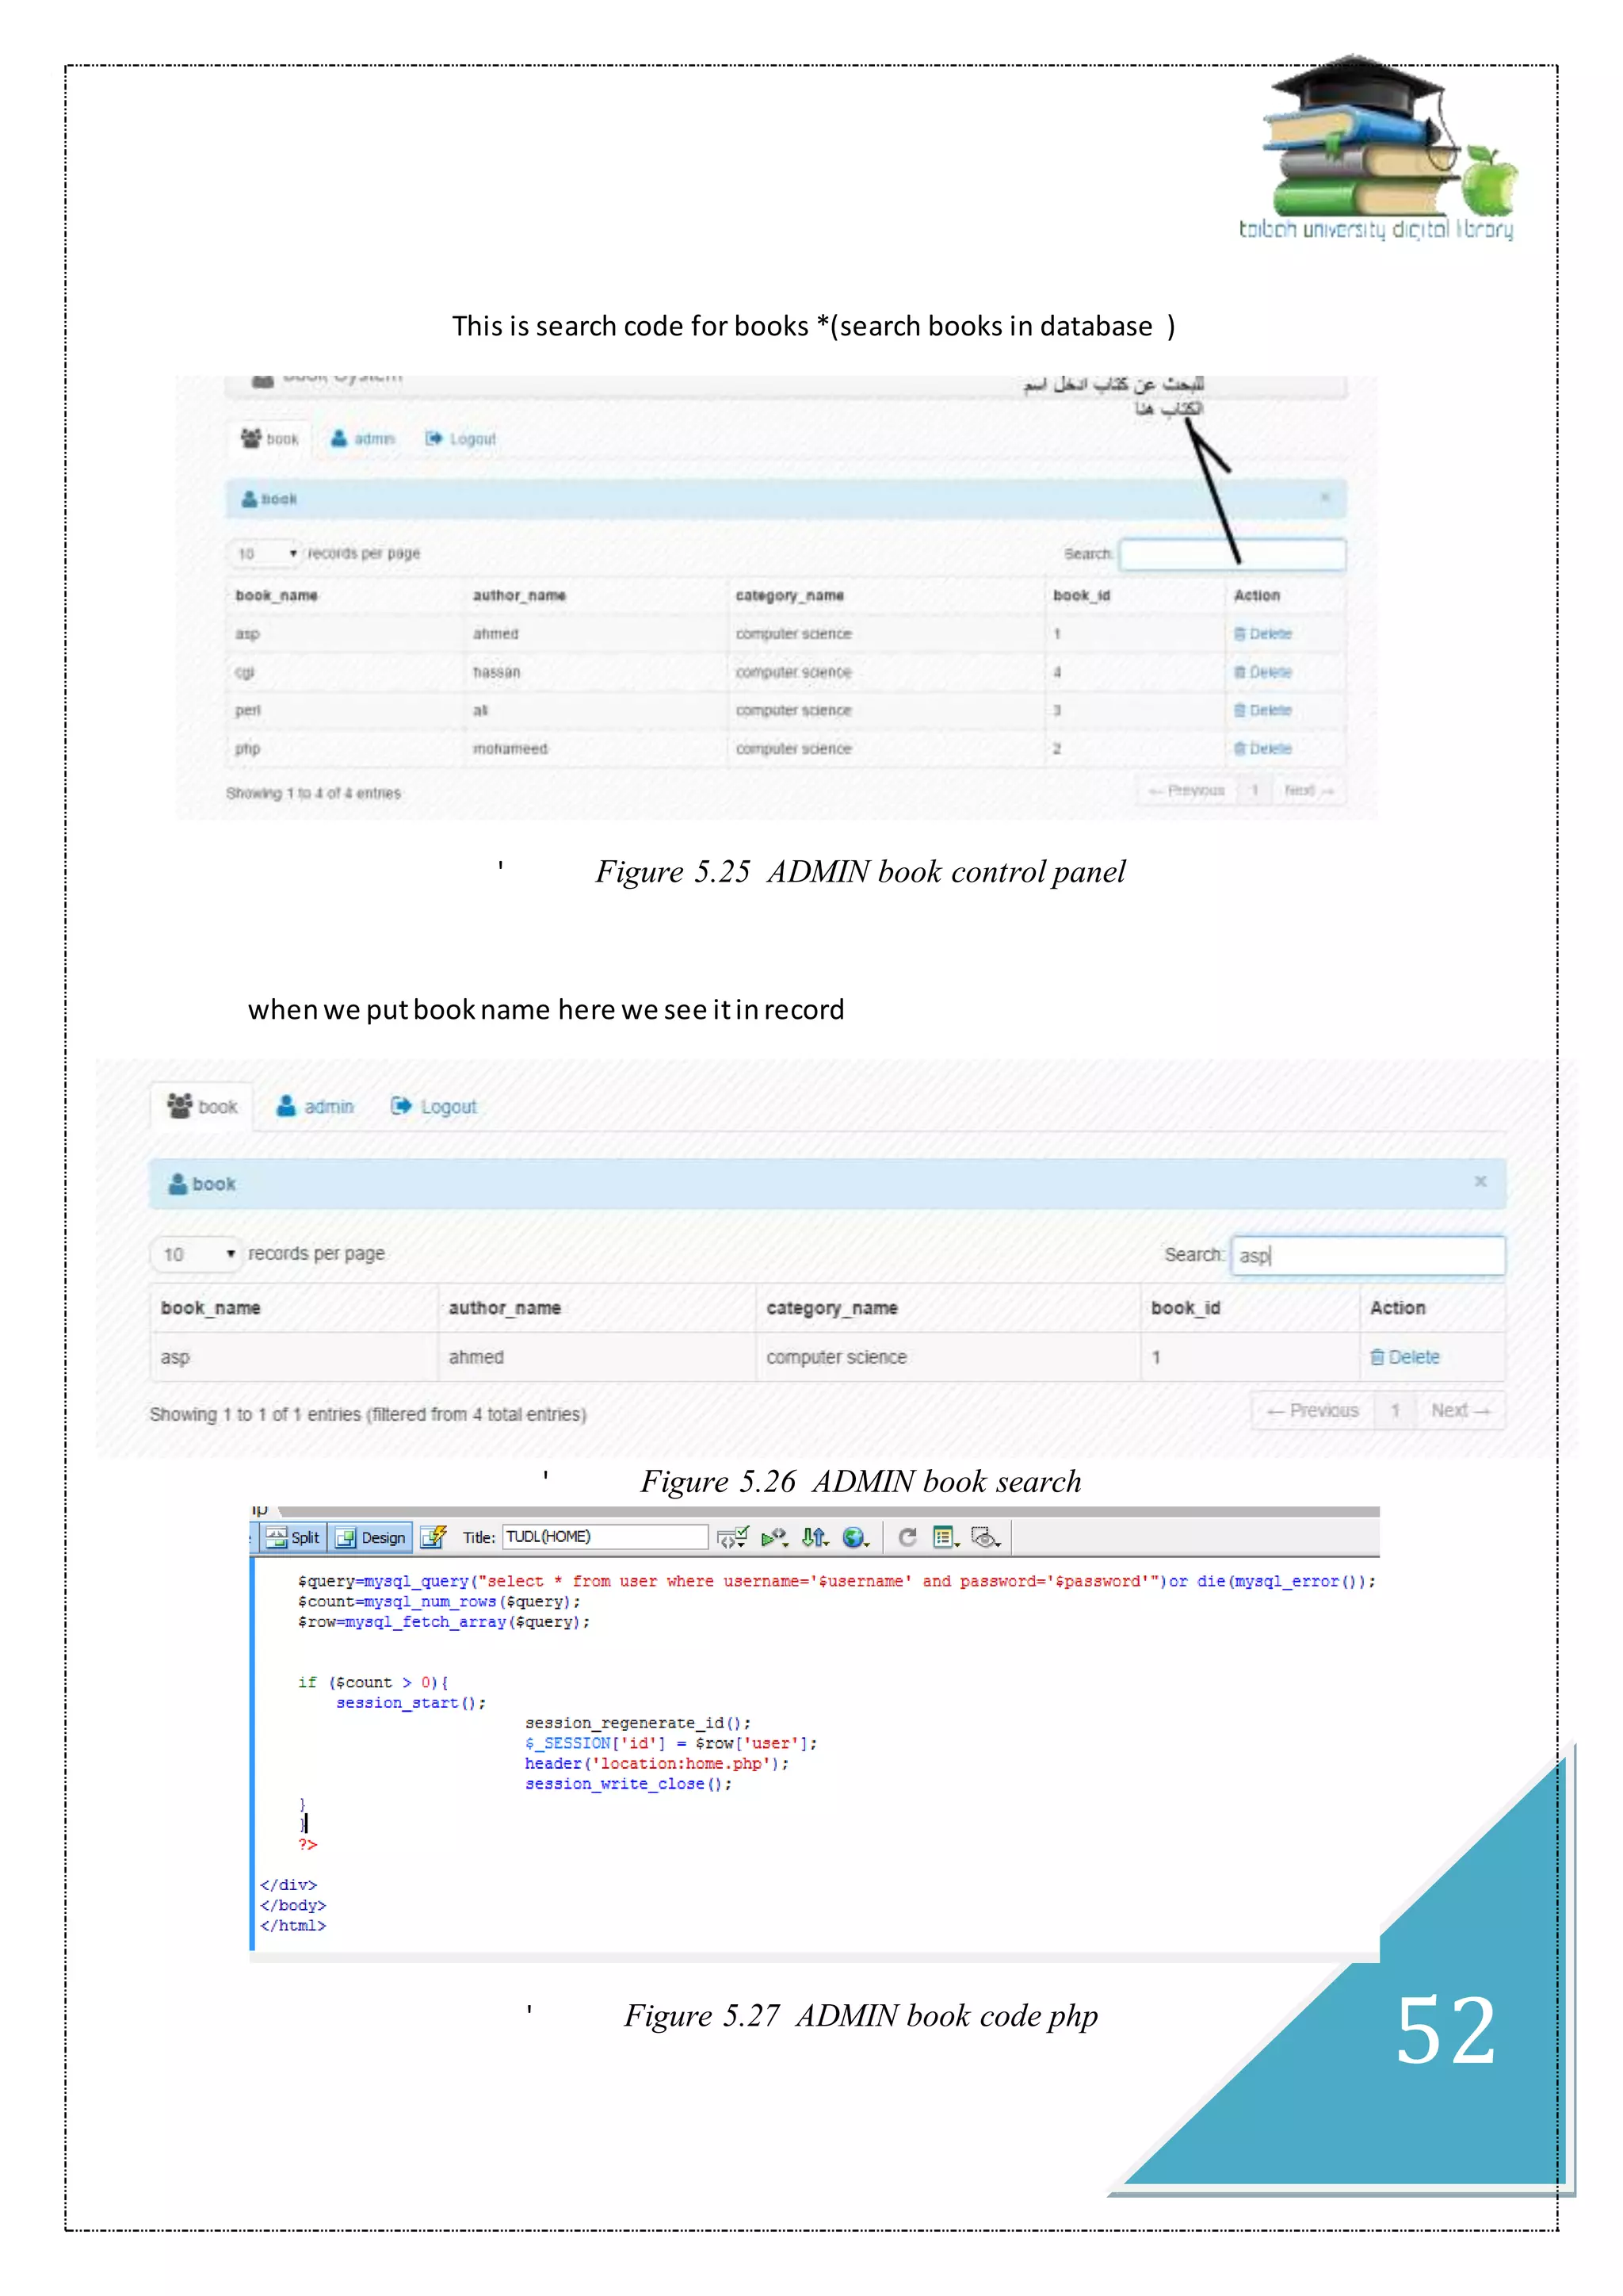
Task: Open the File management arrows icon
Action: 815,1537
